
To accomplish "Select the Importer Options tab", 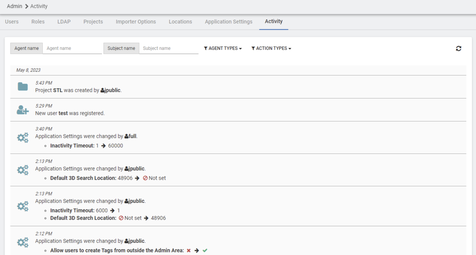I will [136, 22].
